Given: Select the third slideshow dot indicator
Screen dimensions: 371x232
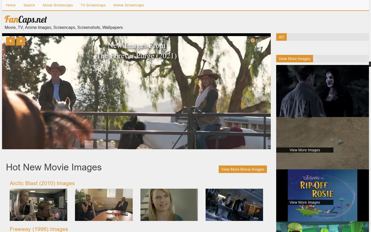Looking at the screenshot, I should pos(257,41).
